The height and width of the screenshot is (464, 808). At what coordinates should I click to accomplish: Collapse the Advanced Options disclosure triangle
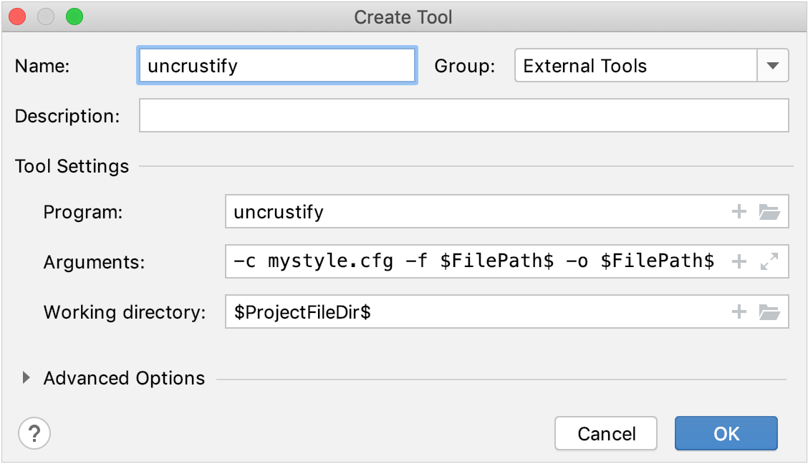tap(27, 378)
